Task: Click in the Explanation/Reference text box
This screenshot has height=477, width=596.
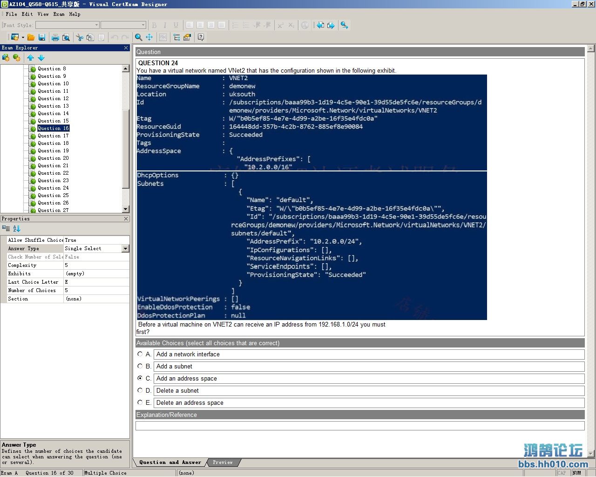Action: click(x=360, y=426)
